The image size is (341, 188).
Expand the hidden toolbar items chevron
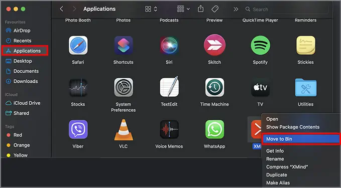pos(236,9)
